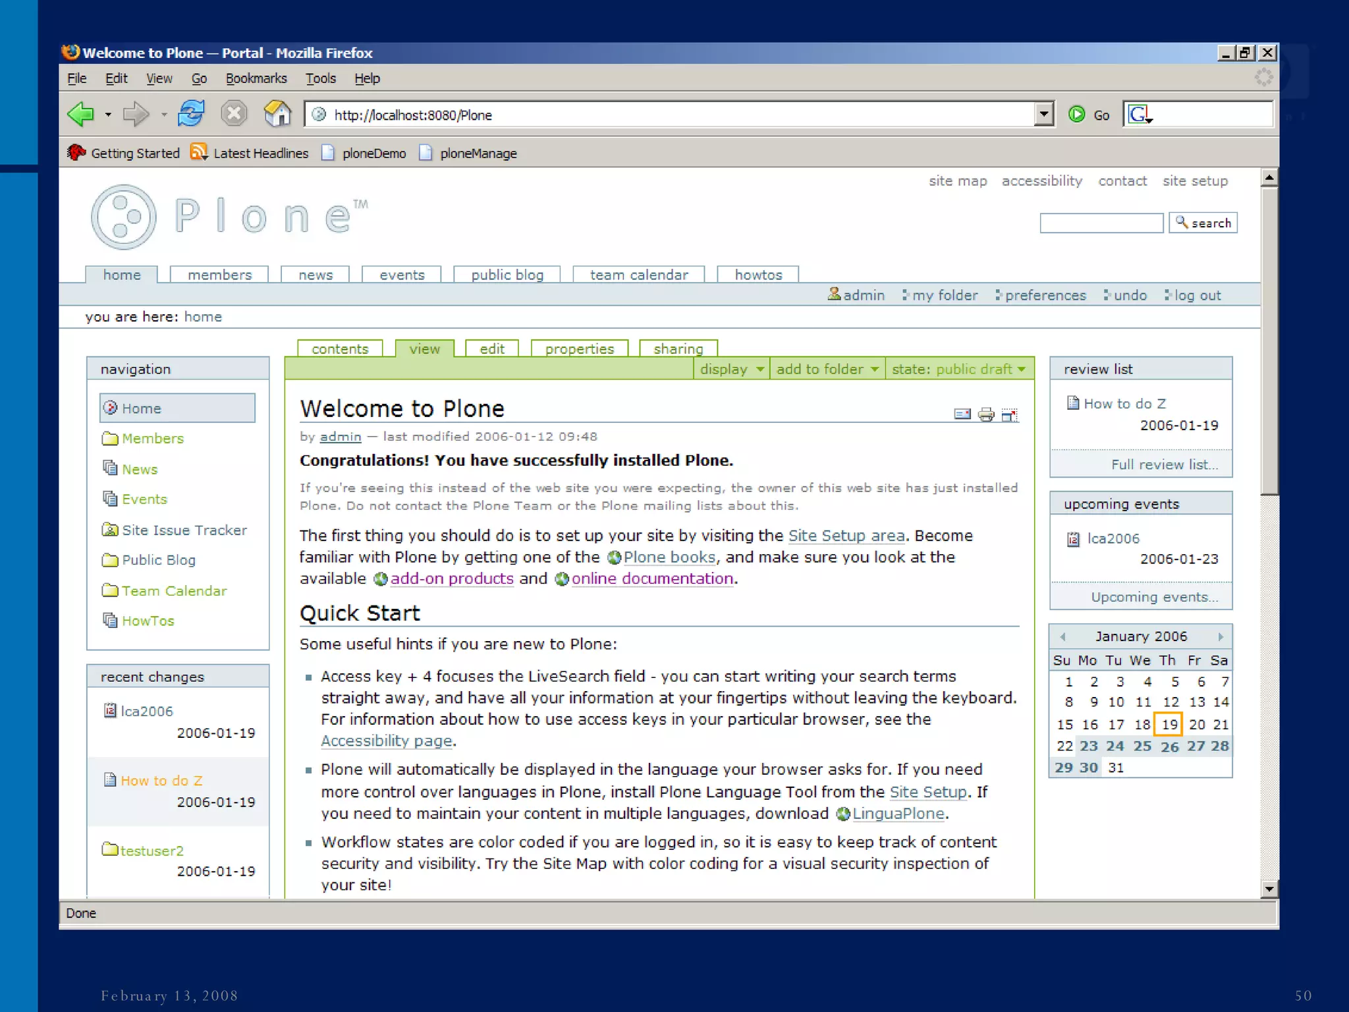Open the site map link
1349x1012 pixels.
pos(958,181)
